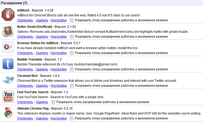
Task: Click Ultimate Chrome Flag 'Версия: 0.2.16'
Action: pos(62,108)
